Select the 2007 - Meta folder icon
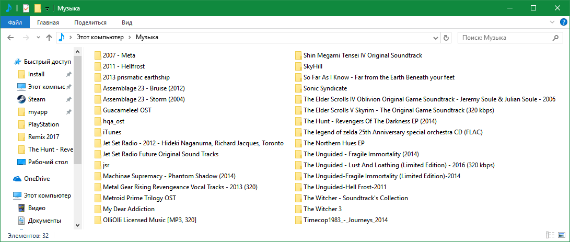The width and height of the screenshot is (570, 242). point(97,55)
